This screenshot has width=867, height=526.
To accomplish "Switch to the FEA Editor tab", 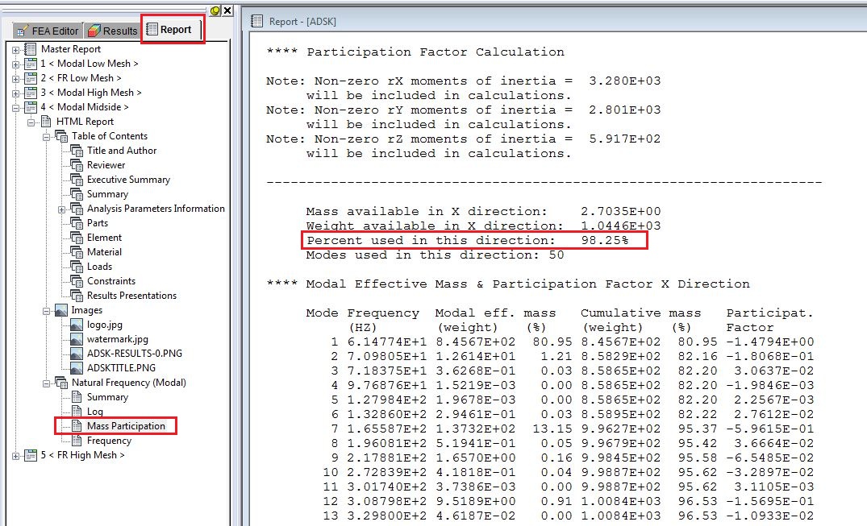I will pos(46,30).
